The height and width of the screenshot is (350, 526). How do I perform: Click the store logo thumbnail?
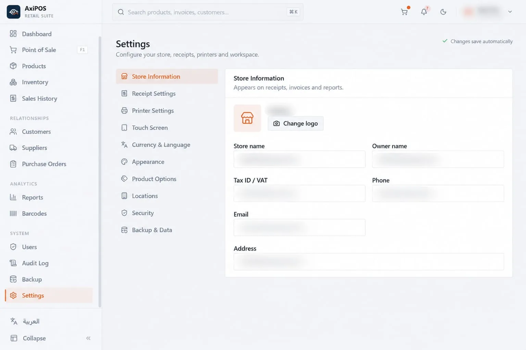click(x=247, y=118)
